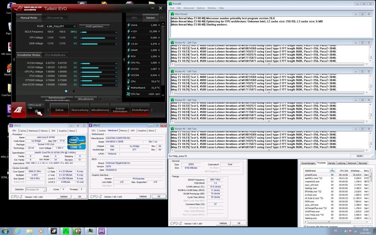Click sensor list scroll-down arrow
Viewport: 376px width, 235px height.
point(163,95)
